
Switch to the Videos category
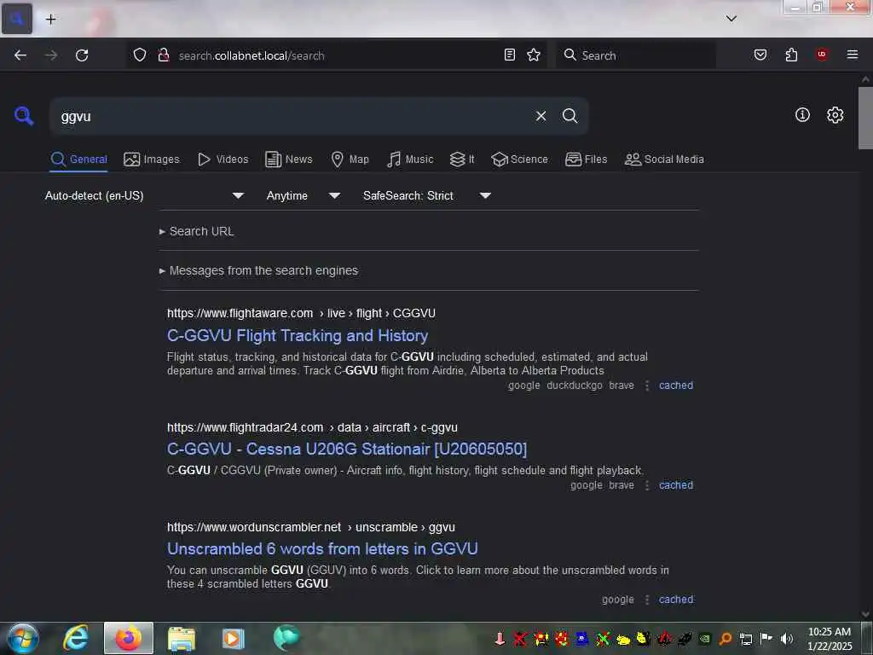click(223, 159)
